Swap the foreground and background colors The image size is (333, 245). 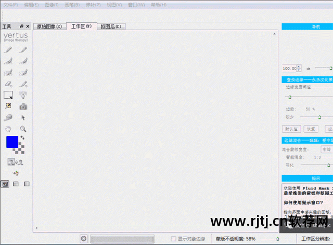22,138
